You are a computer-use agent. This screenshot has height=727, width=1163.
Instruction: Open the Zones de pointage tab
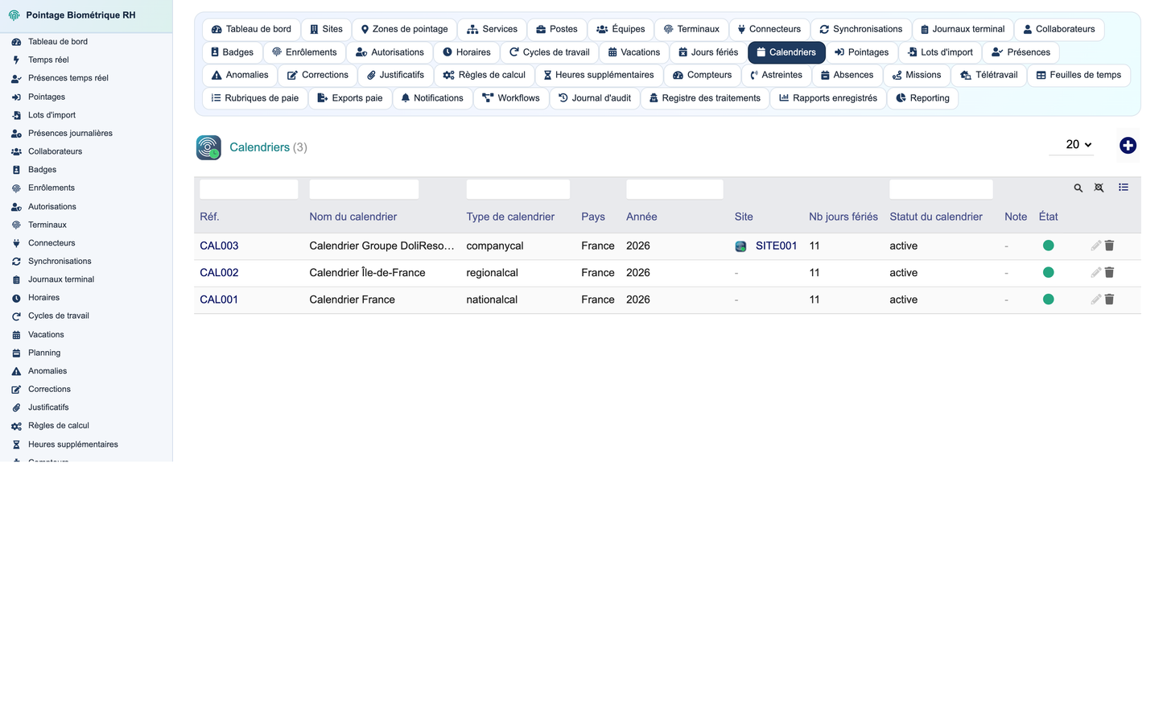point(404,29)
